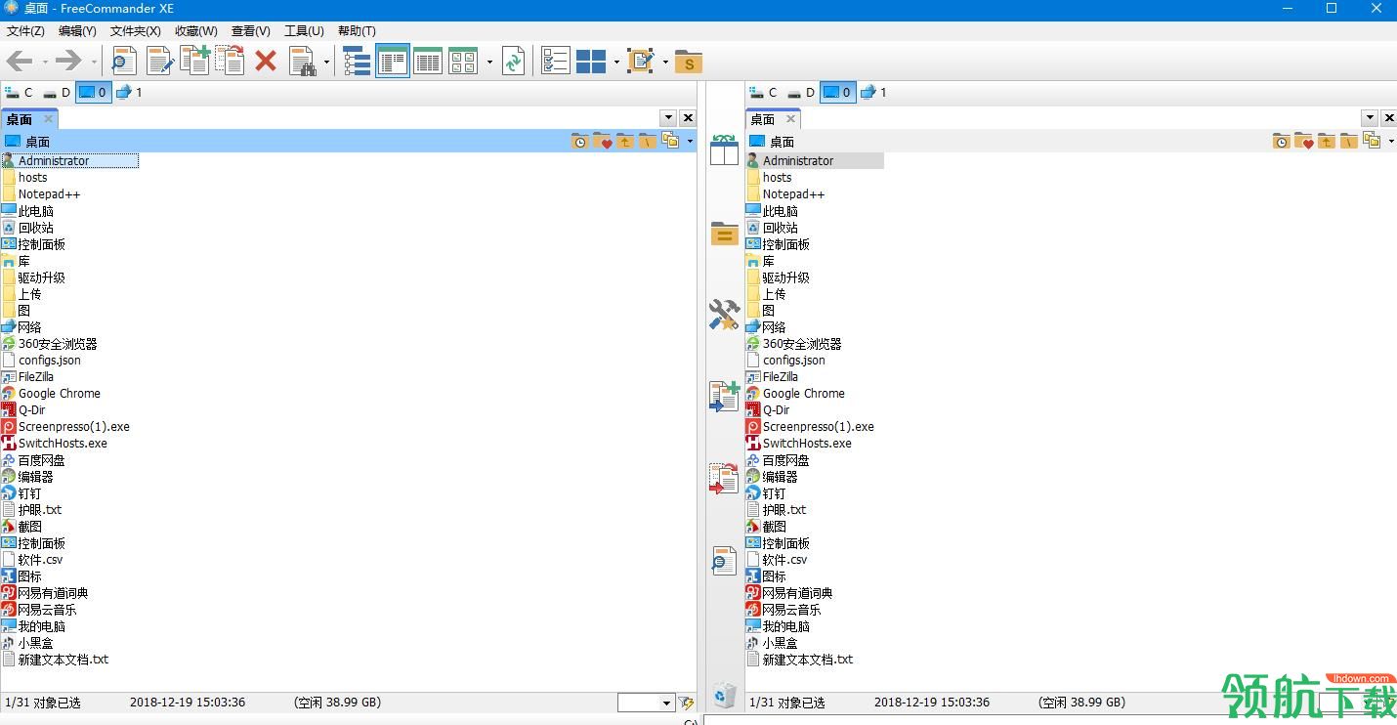The image size is (1397, 725).
Task: Select drive C in left panel
Action: (19, 93)
